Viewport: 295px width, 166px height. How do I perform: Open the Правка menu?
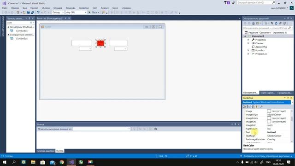click(x=15, y=8)
